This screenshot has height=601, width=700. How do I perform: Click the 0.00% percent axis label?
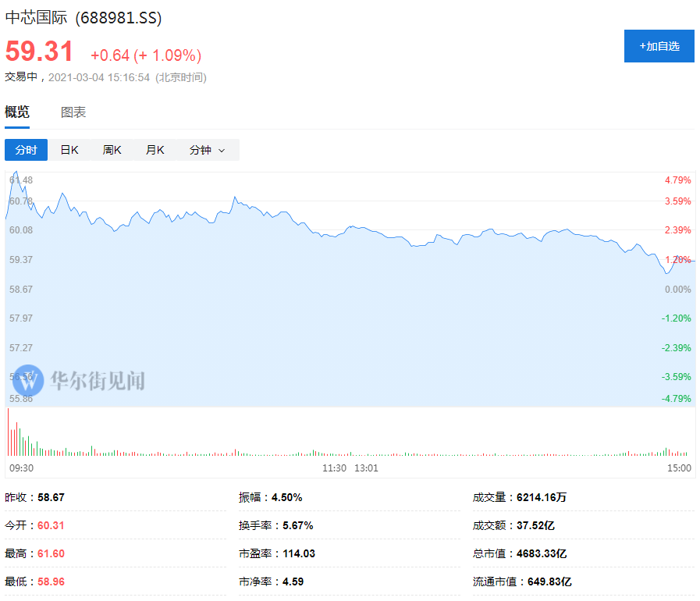677,289
